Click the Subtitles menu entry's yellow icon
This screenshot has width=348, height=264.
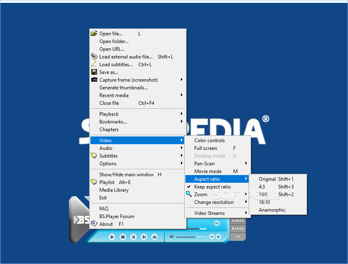(94, 156)
